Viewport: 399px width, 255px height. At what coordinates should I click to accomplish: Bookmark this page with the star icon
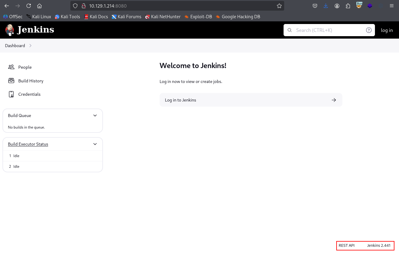coord(279,6)
